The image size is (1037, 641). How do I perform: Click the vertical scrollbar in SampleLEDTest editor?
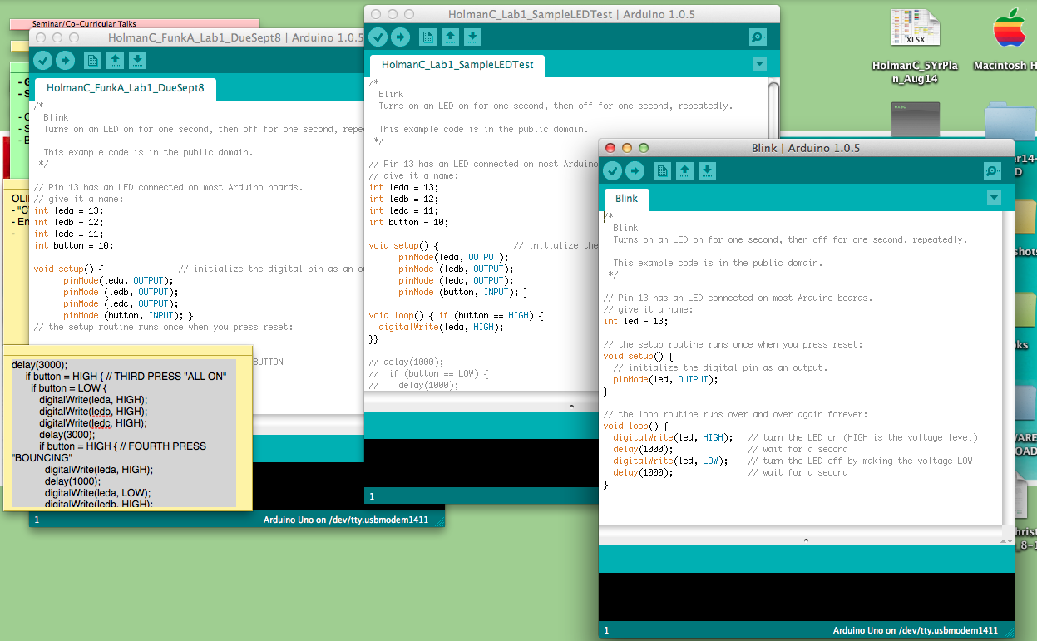pyautogui.click(x=773, y=108)
